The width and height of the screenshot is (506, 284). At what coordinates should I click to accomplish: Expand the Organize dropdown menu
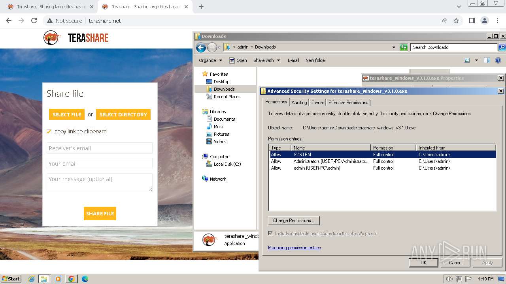click(x=211, y=60)
